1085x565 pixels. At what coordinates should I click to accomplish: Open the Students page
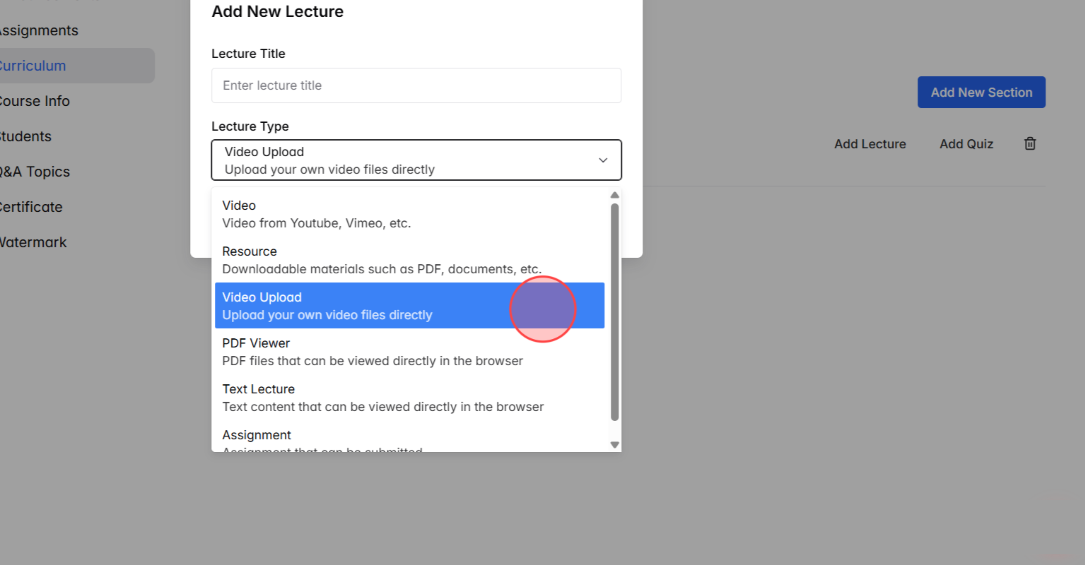point(25,136)
